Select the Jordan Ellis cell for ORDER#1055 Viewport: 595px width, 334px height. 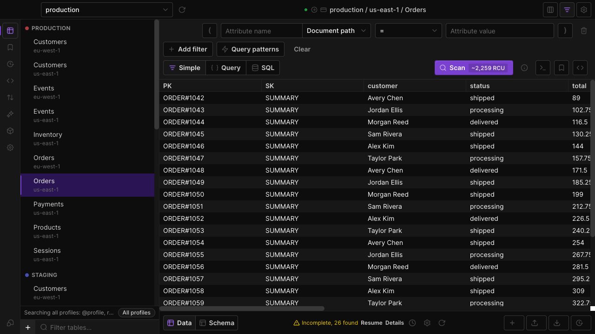(415, 255)
